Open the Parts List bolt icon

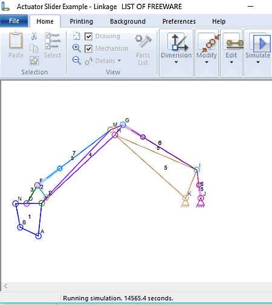point(143,41)
